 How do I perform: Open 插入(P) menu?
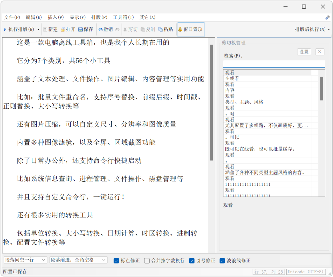[x=55, y=17]
